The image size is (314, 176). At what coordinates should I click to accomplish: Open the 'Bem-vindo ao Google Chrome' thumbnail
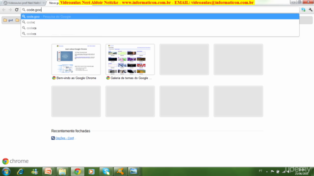pyautogui.click(x=76, y=60)
